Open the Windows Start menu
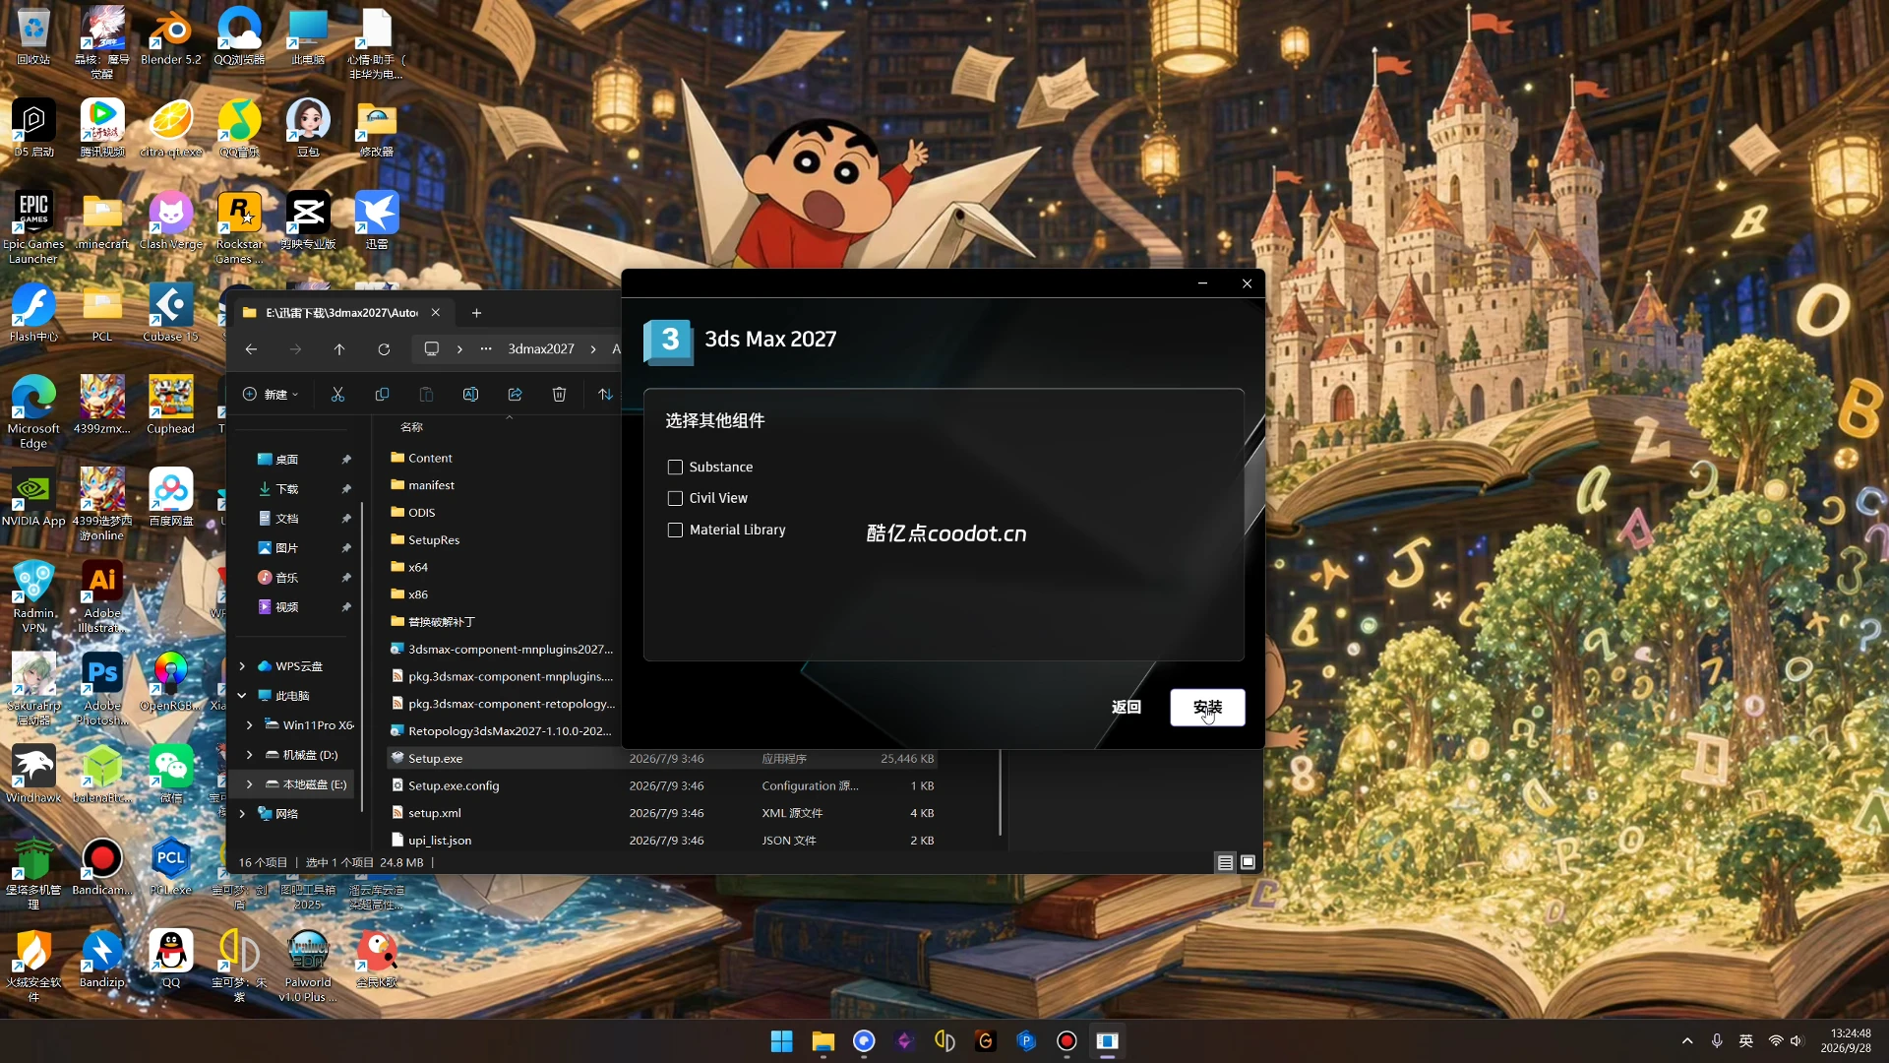Viewport: 1889px width, 1063px height. click(781, 1041)
